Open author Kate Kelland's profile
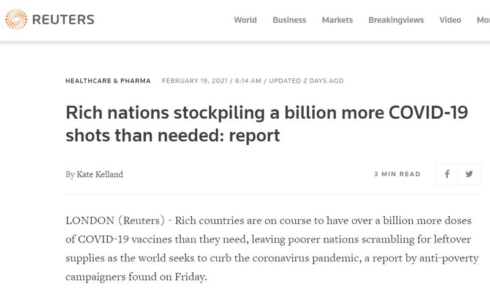 100,175
